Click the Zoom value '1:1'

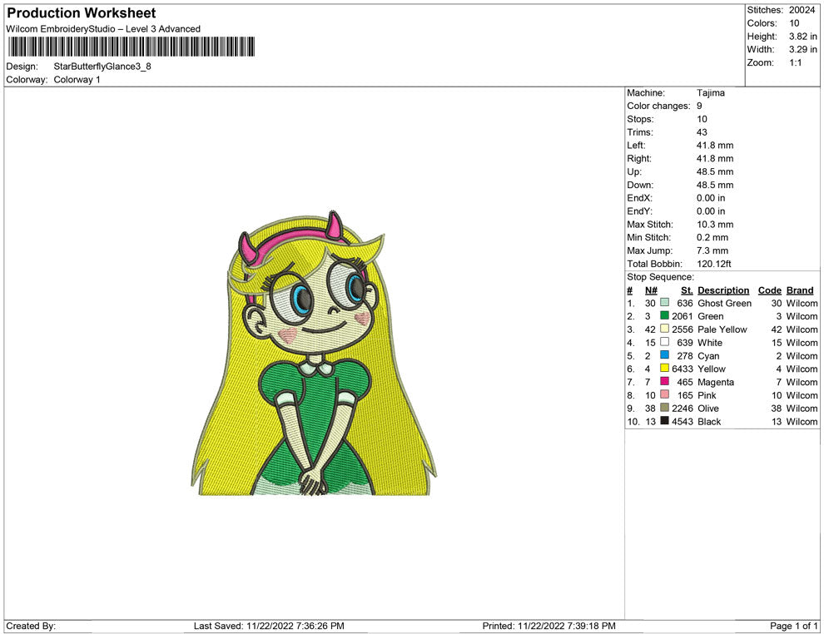[x=796, y=62]
